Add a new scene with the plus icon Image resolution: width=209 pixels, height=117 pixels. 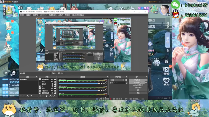pyautogui.click(x=21, y=96)
